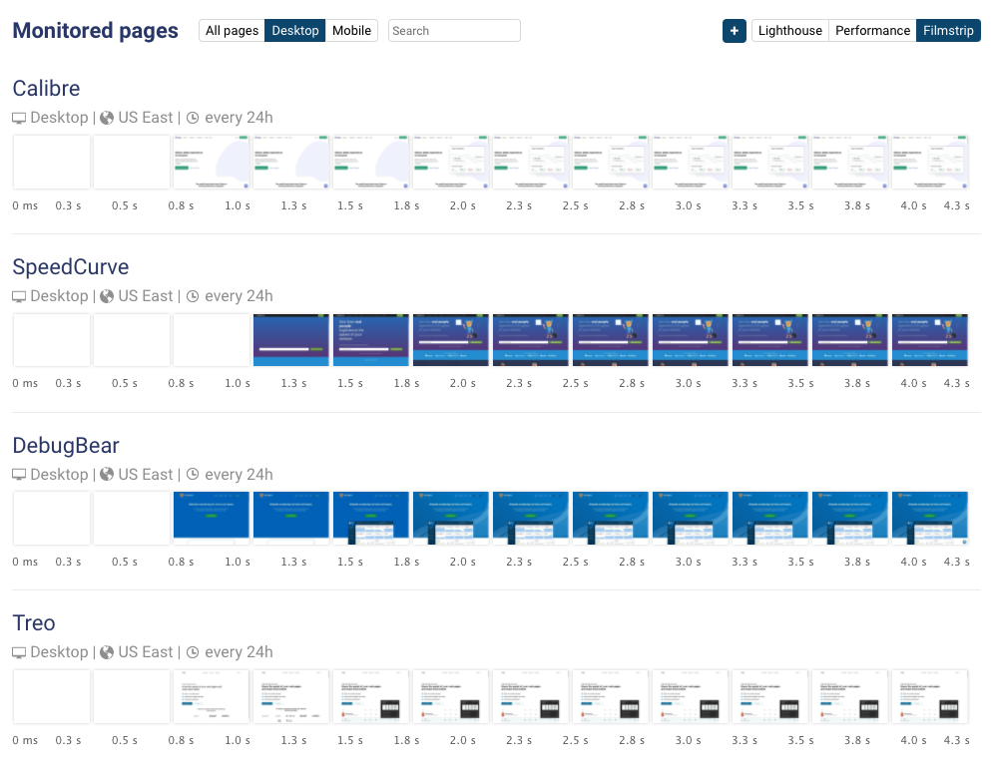
Task: Click the clock icon in the Treo row
Action: click(193, 652)
